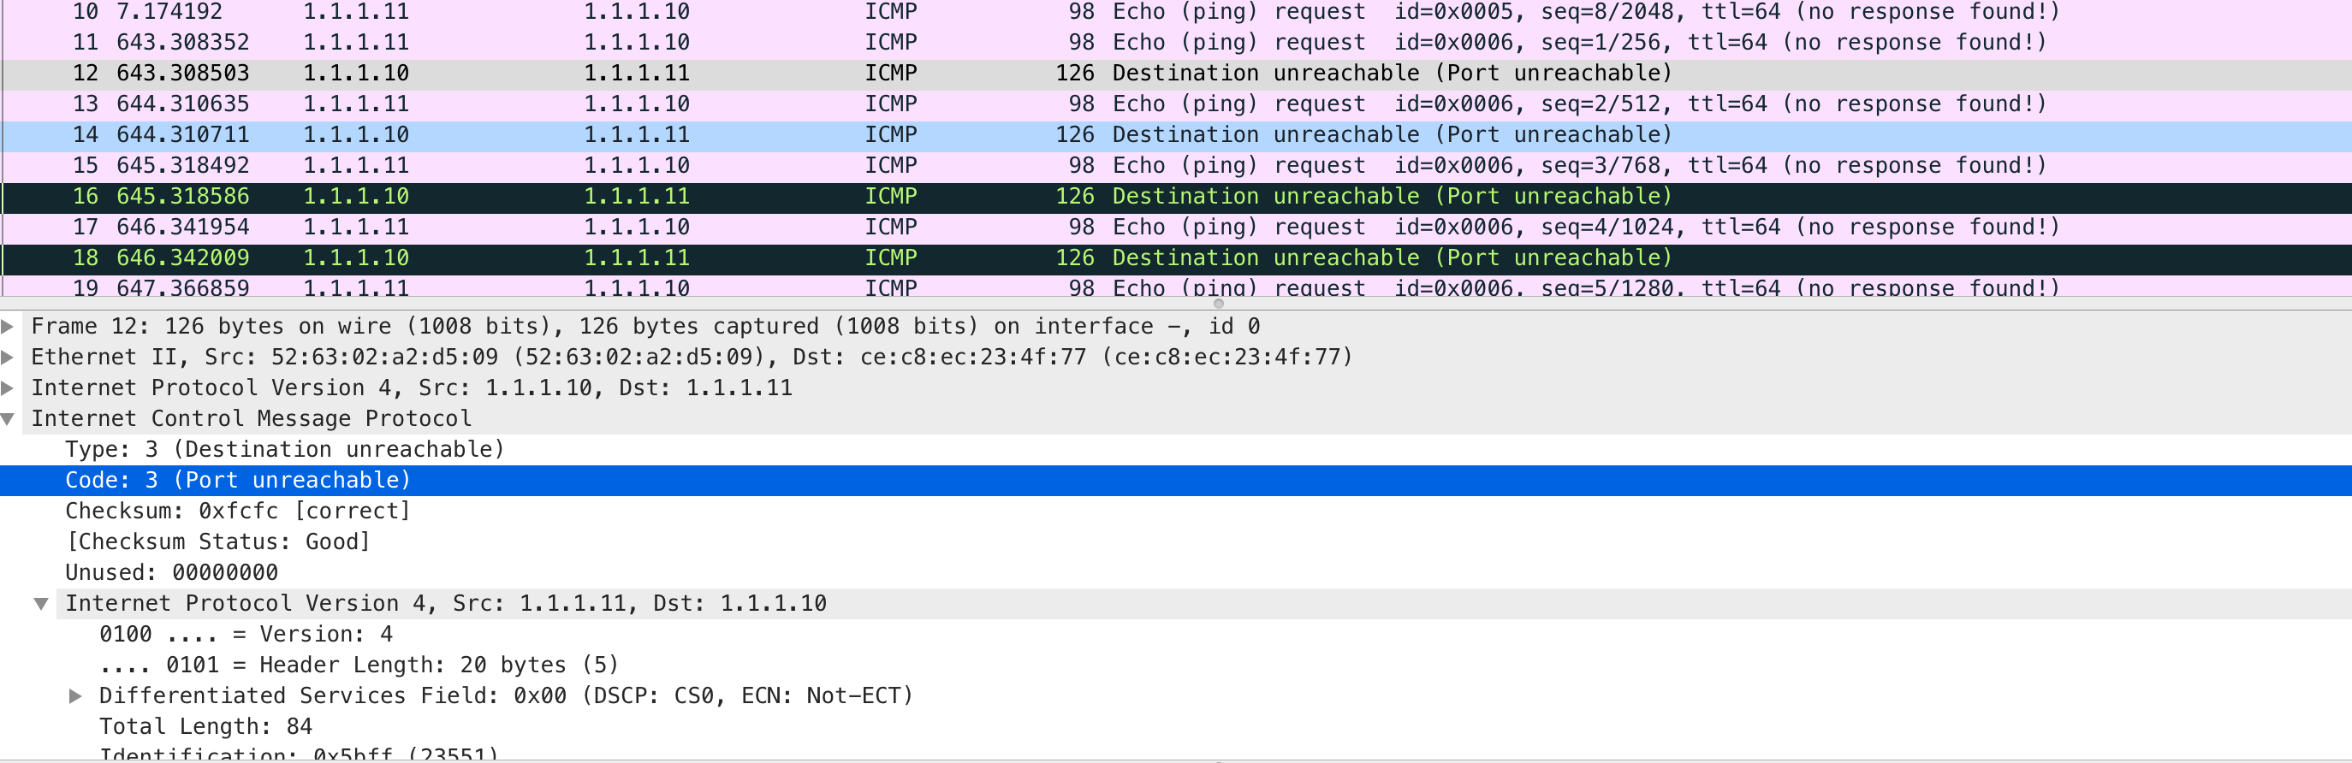Select the Version: 4 field
Viewport: 2352px width, 763px height.
coord(1176,635)
